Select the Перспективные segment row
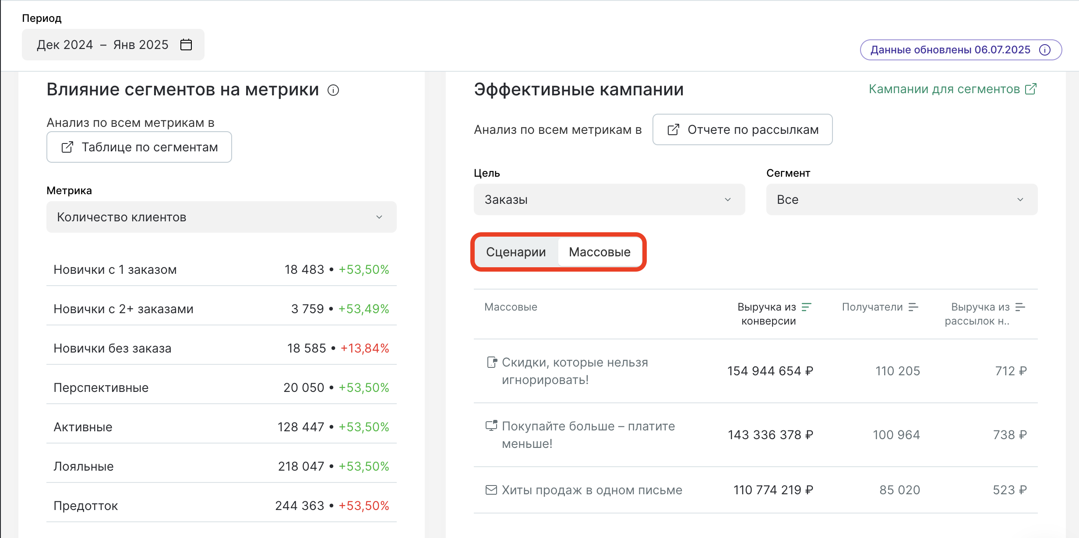 (x=222, y=388)
